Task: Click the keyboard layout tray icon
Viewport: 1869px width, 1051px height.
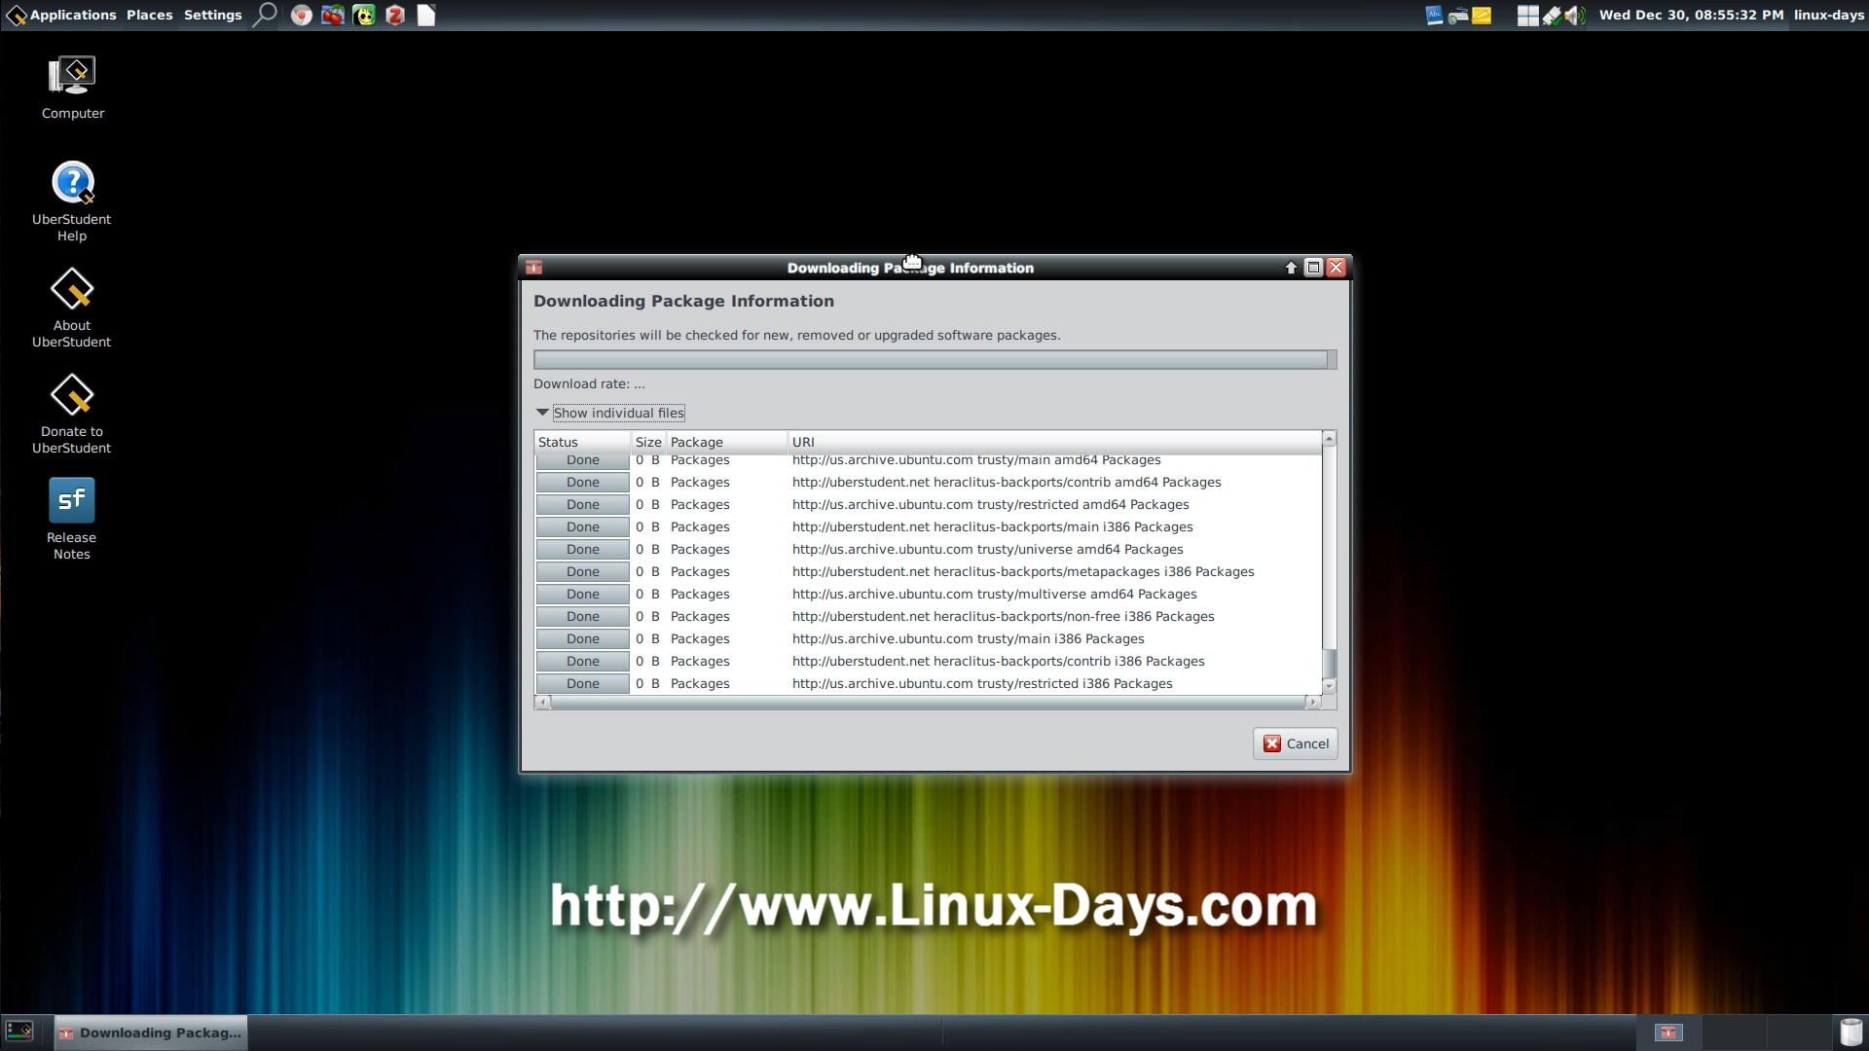Action: (1458, 15)
